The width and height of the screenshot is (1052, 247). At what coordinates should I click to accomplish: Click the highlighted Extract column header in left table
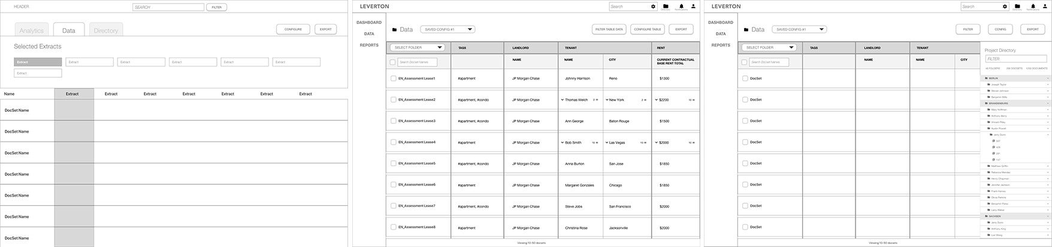(74, 94)
